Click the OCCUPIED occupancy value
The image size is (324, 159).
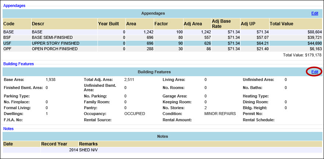tap(135, 114)
